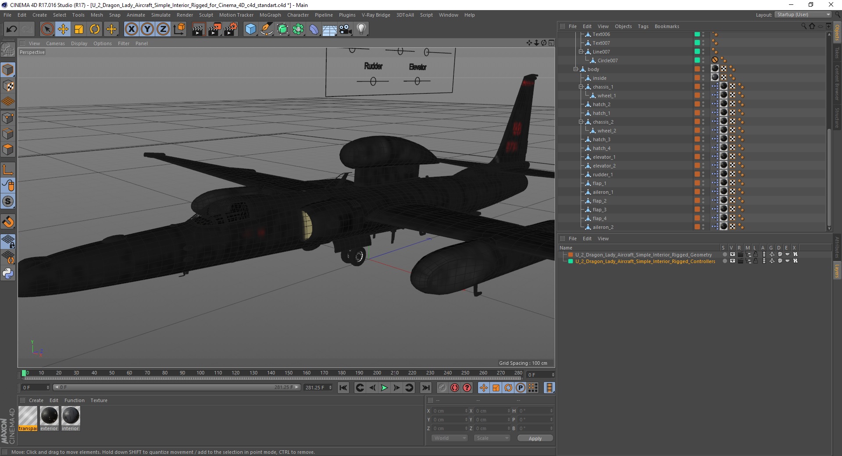
Task: Open the V-Ray Bridge menu
Action: click(x=376, y=15)
